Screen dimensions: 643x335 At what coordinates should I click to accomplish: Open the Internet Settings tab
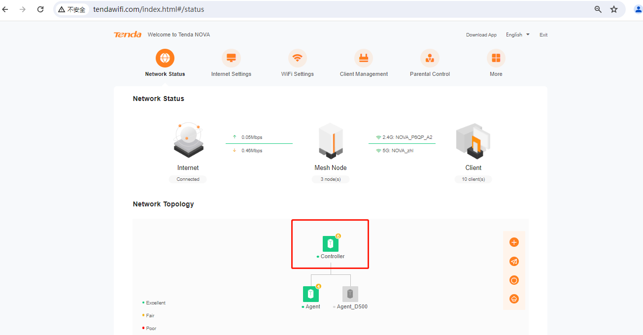[231, 63]
